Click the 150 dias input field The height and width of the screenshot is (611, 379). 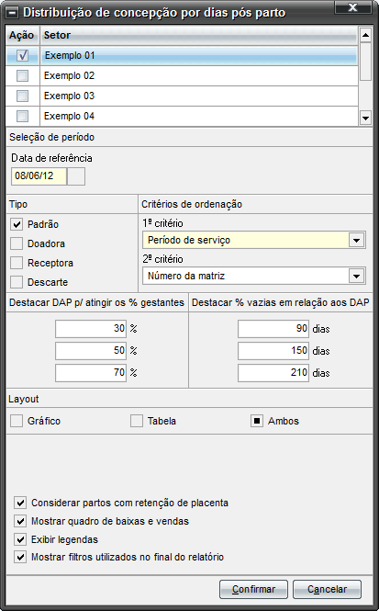tap(273, 351)
